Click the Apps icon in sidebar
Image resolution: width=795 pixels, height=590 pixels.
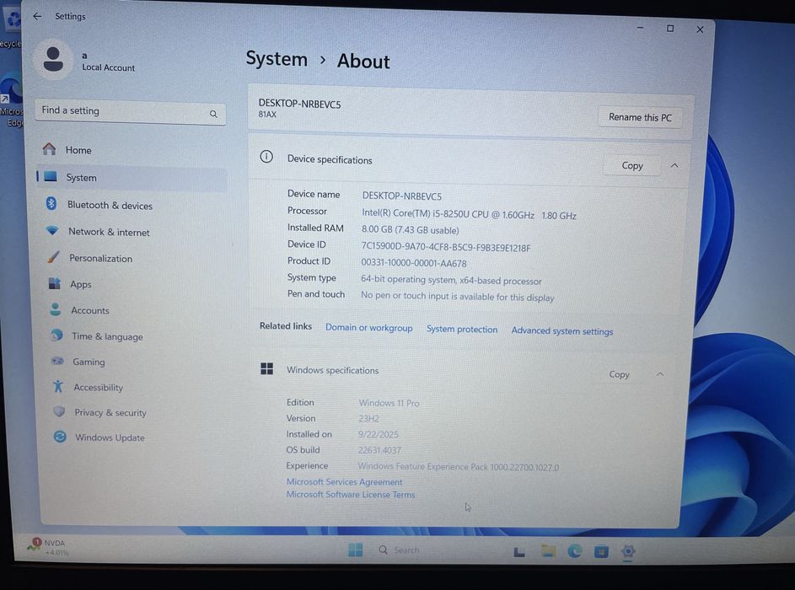click(x=54, y=283)
